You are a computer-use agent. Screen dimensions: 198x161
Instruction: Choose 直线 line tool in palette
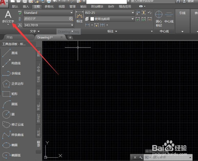pos(10,53)
